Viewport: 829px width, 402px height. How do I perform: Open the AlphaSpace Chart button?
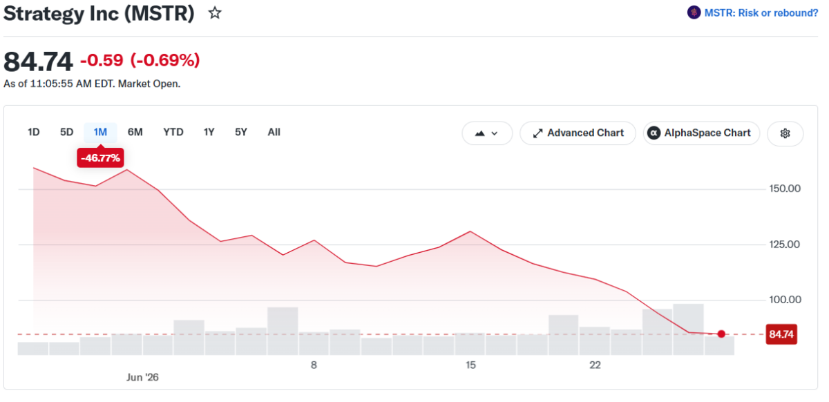click(701, 133)
